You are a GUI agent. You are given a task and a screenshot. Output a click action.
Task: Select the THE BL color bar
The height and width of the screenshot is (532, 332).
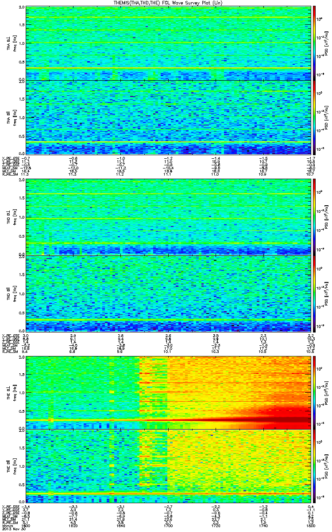click(x=315, y=393)
